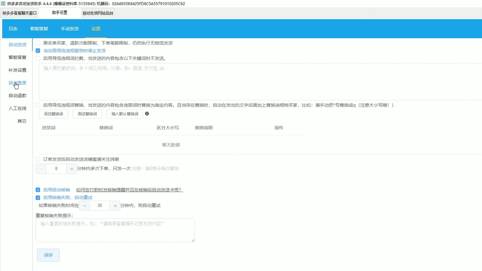Select 智能答复 in the left sidebar

[x=18, y=57]
